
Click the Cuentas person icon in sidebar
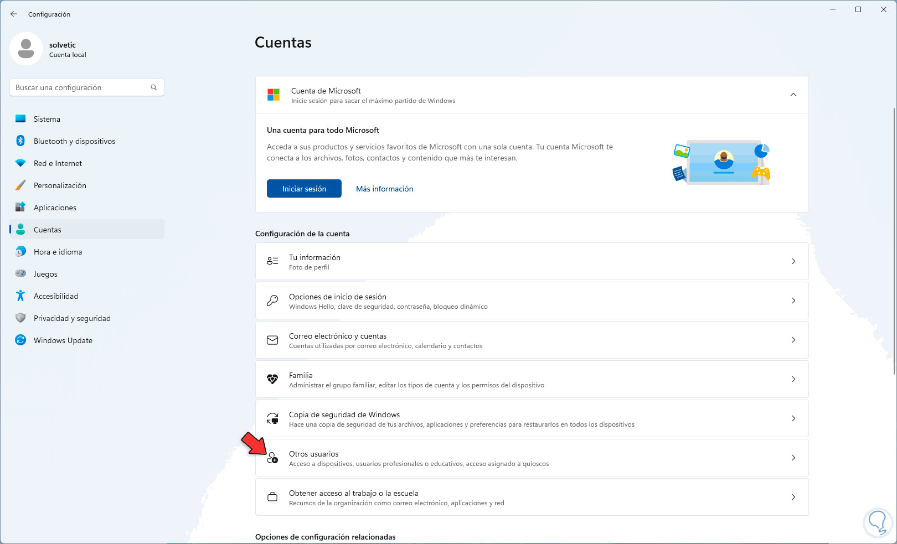[x=20, y=230]
